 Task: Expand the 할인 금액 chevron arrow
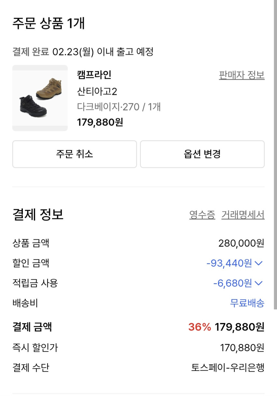[258, 263]
